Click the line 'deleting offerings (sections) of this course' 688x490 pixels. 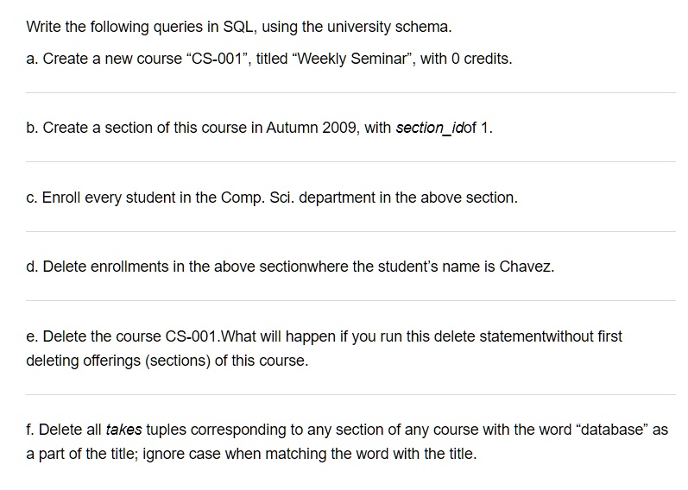click(x=167, y=361)
